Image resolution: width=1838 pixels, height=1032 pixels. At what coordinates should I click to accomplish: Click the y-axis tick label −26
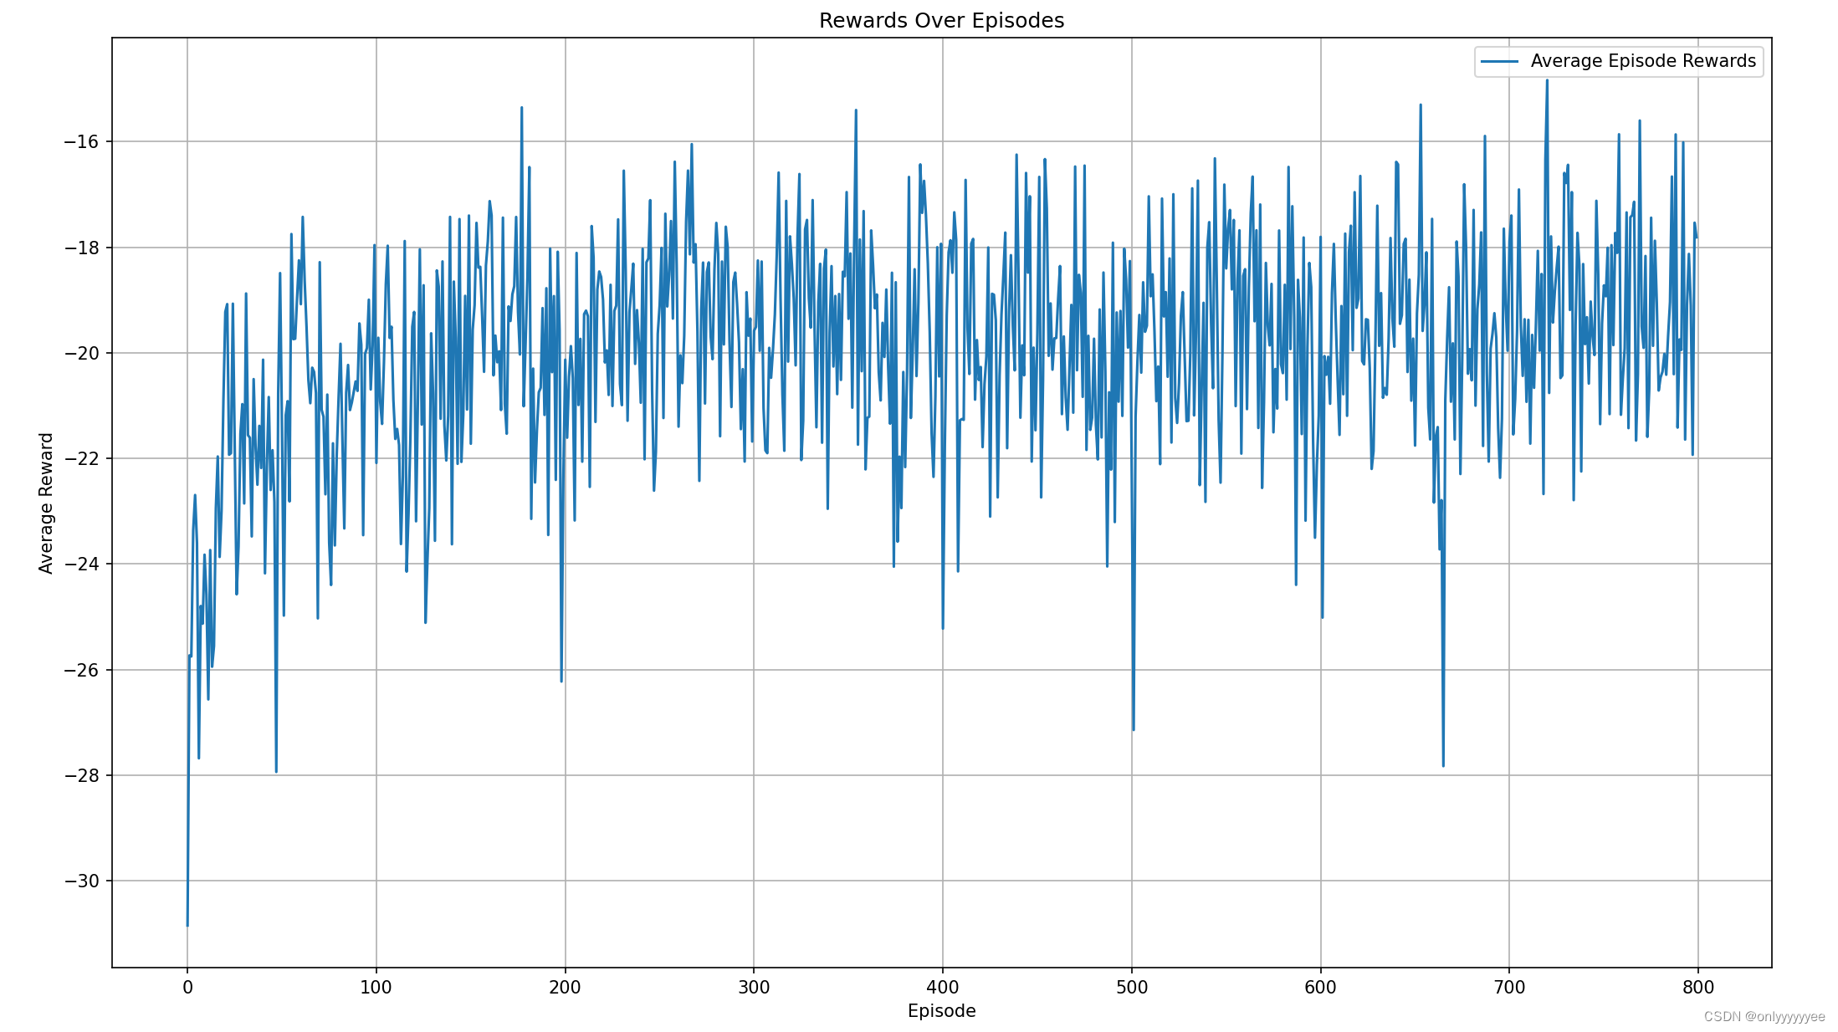pos(80,670)
